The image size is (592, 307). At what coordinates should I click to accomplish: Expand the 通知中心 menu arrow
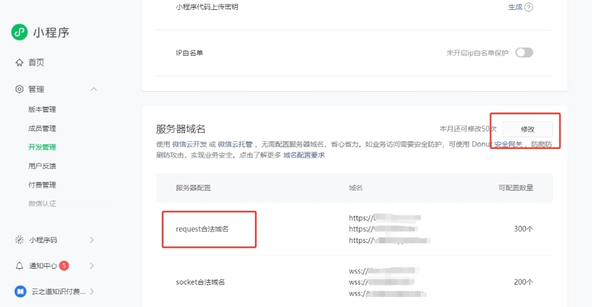(x=92, y=266)
